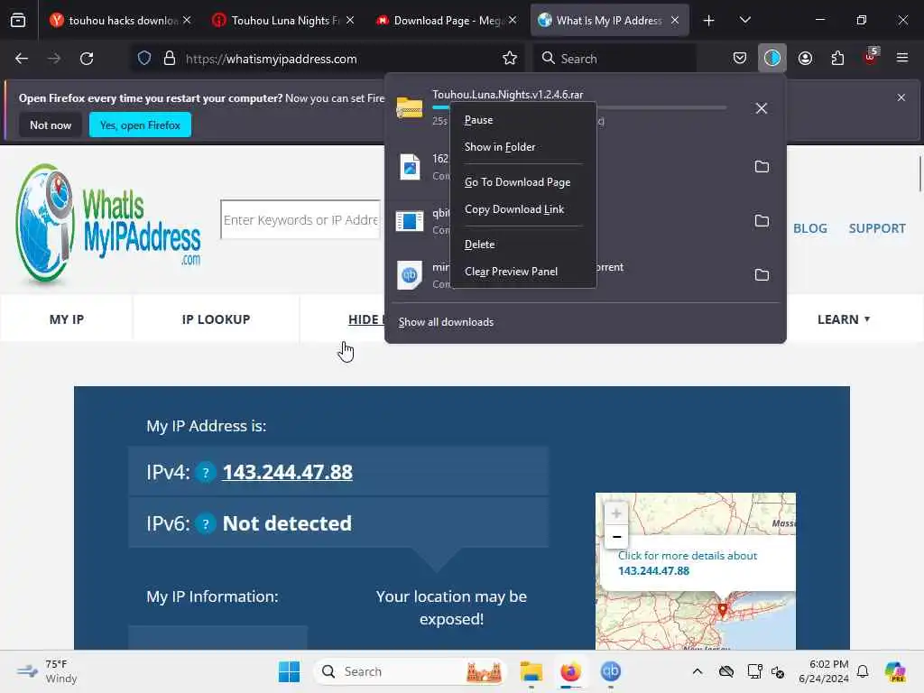Open Firefox from taskbar
Image resolution: width=924 pixels, height=693 pixels.
pyautogui.click(x=570, y=671)
